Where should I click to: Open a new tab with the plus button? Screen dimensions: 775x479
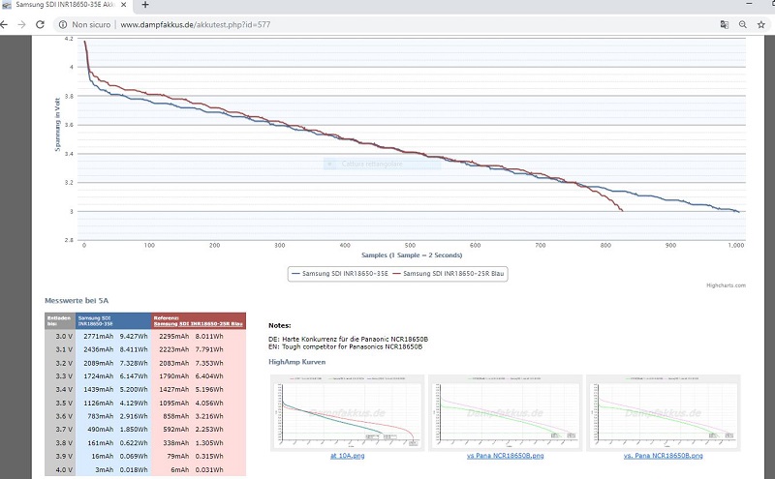[x=145, y=5]
